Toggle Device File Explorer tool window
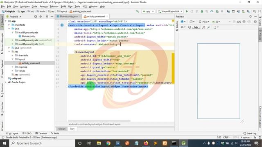Image resolution: width=262 pixels, height=147 pixels. [260, 117]
